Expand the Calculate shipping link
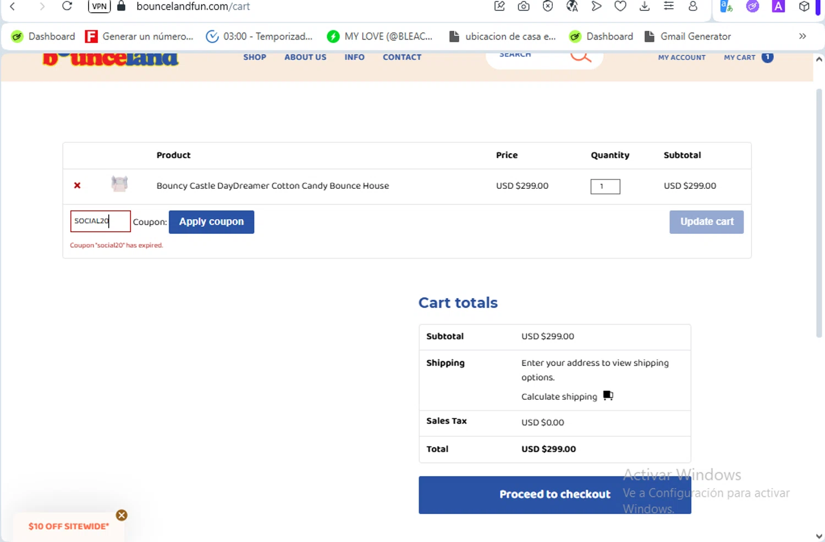825x542 pixels. tap(559, 396)
